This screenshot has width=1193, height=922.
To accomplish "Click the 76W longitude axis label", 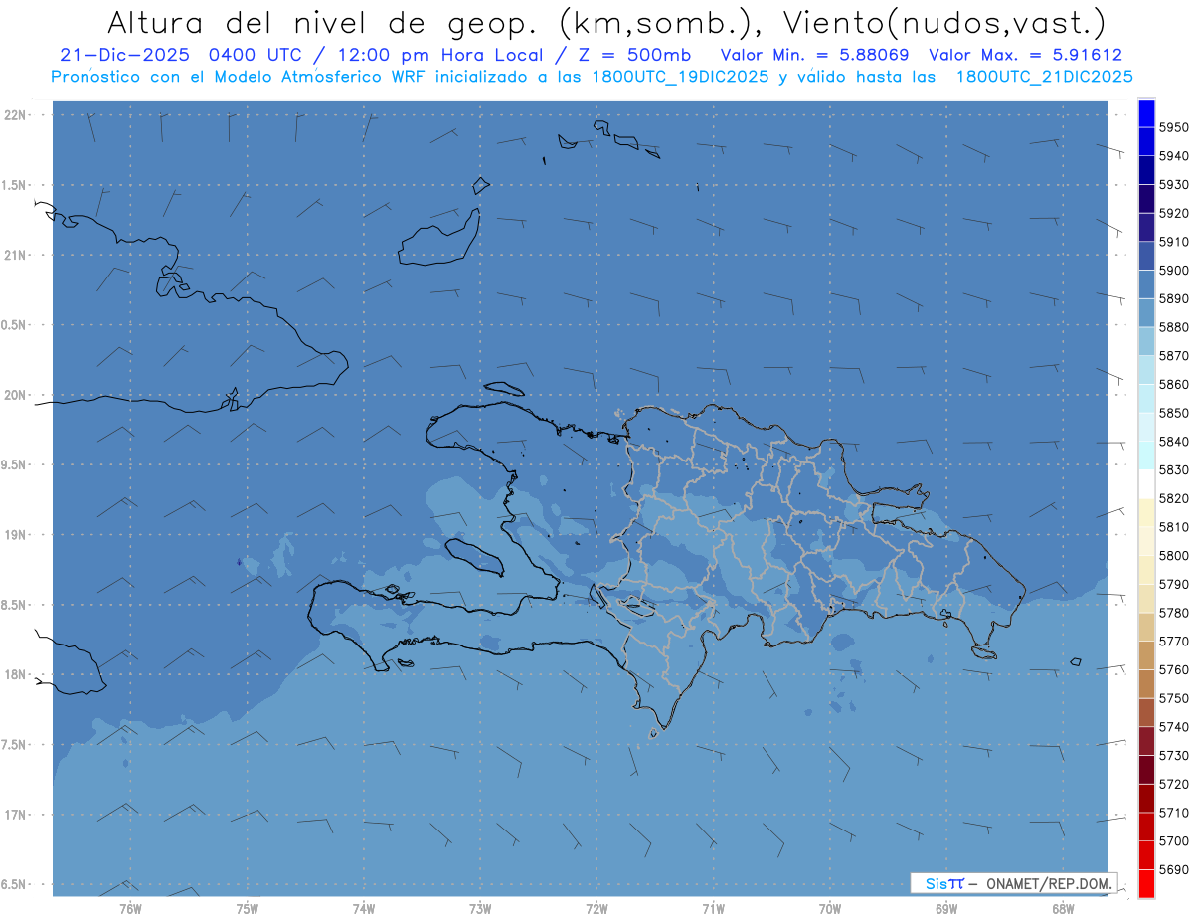I will point(129,909).
